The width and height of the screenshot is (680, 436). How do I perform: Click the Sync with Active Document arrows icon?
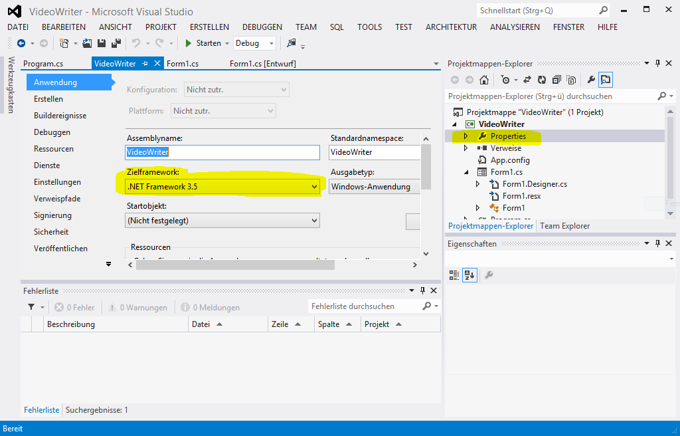pos(527,80)
